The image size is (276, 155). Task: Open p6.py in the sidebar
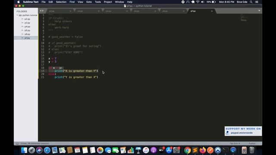(x=27, y=34)
